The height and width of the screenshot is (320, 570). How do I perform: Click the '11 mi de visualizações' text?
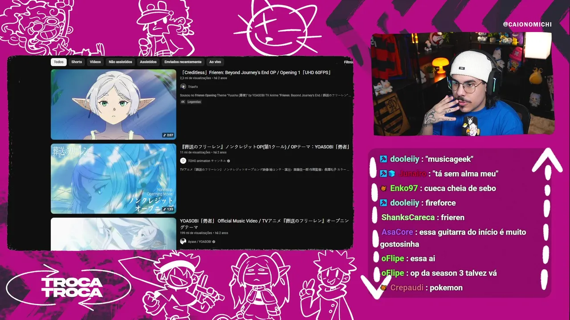coord(195,152)
